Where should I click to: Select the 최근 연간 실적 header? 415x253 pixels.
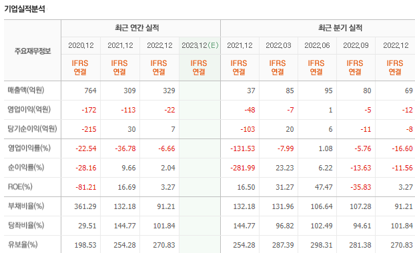pyautogui.click(x=137, y=28)
